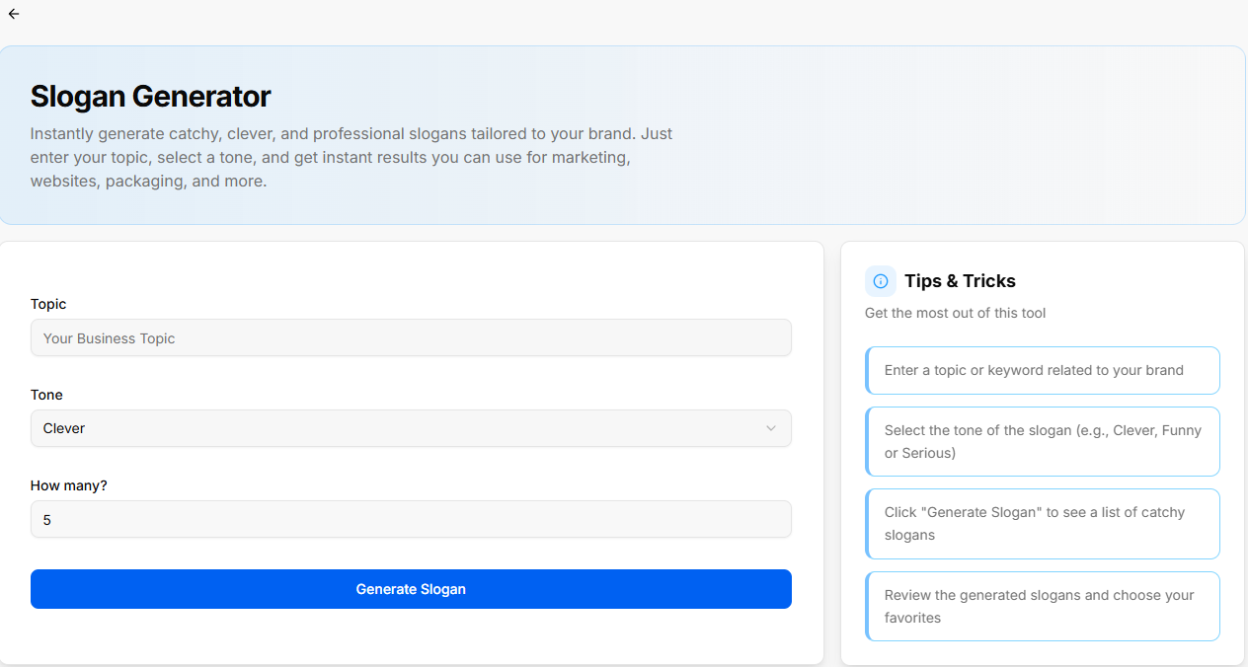
Task: Click the Topic field label
Action: click(48, 304)
